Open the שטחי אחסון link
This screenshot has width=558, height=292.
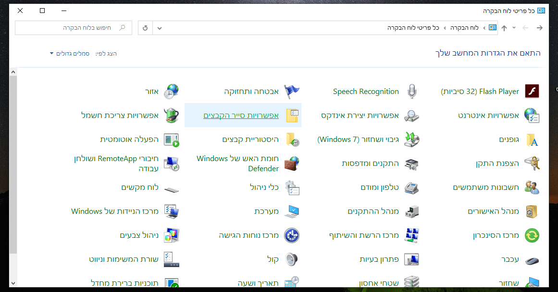pos(379,283)
